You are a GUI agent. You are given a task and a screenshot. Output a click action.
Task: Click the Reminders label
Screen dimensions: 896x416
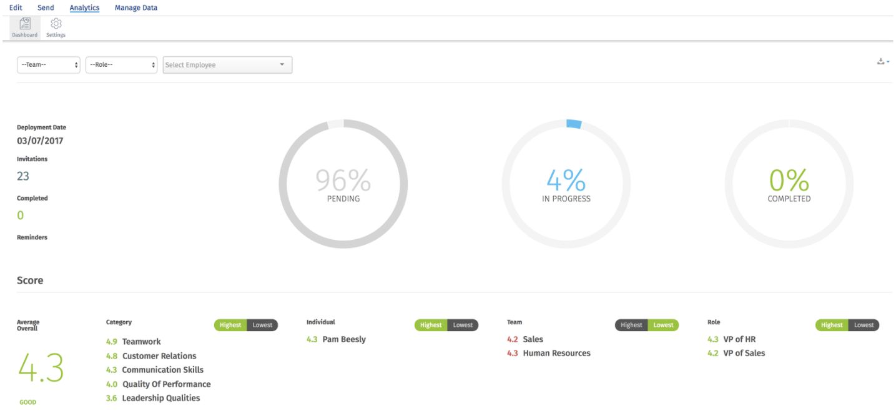[32, 237]
